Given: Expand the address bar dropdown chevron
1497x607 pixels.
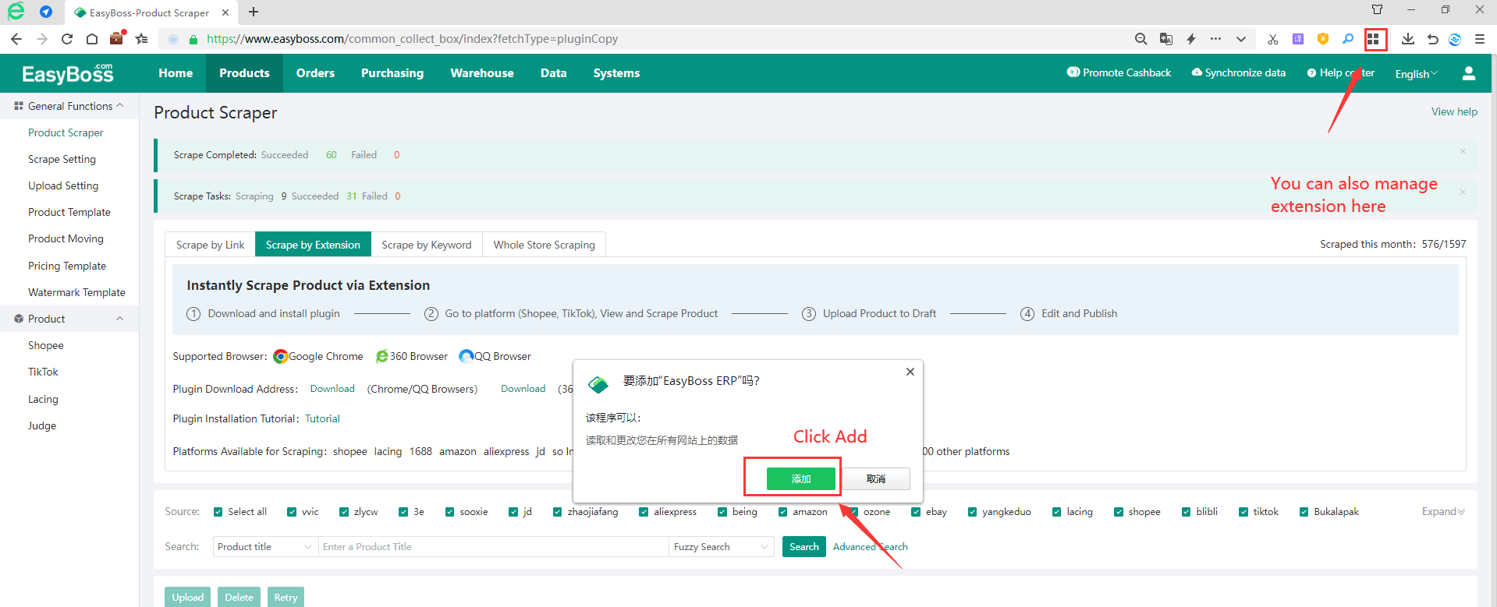Looking at the screenshot, I should [x=1241, y=39].
